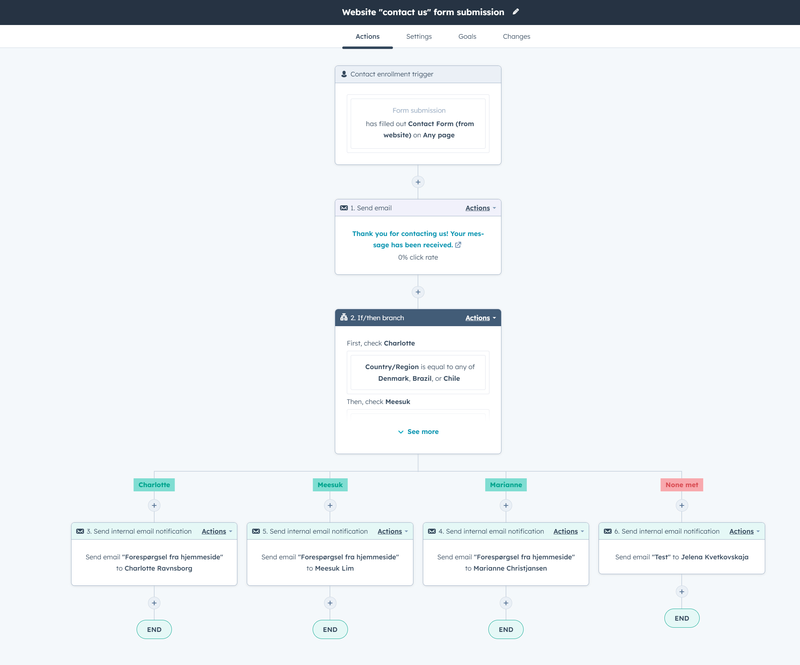Switch to the Changes tab
Viewport: 800px width, 665px height.
516,36
